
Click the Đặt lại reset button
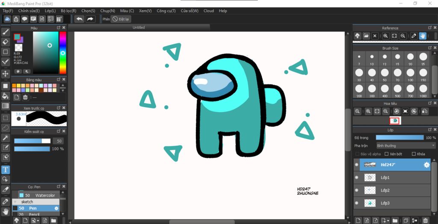tap(121, 19)
